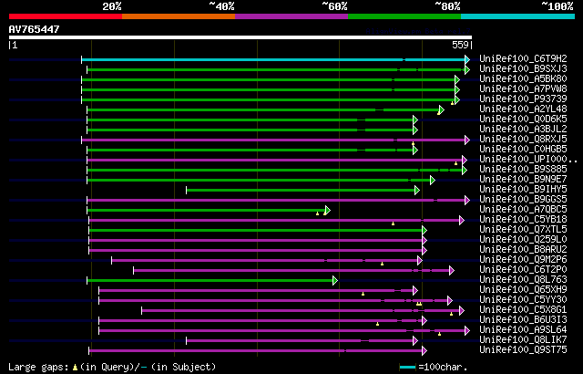Select the UniRef100_A3BJL2 label
The image size is (583, 374).
point(523,129)
